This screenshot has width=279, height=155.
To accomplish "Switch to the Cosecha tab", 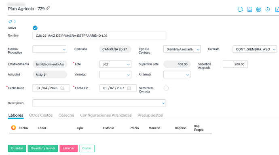I will coord(66,115).
